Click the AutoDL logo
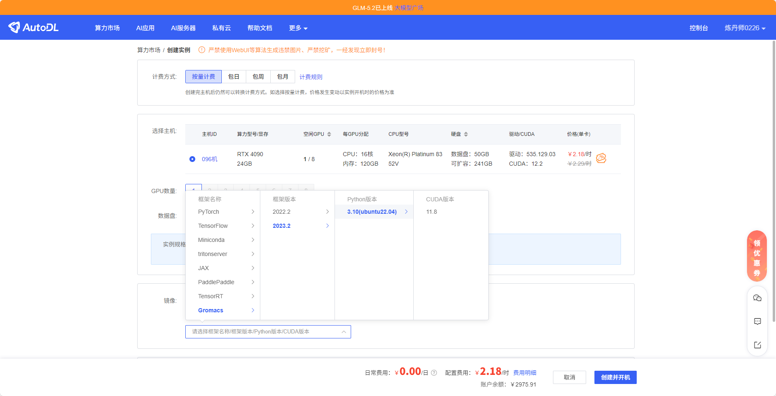Screen dimensions: 776x396 34,27
